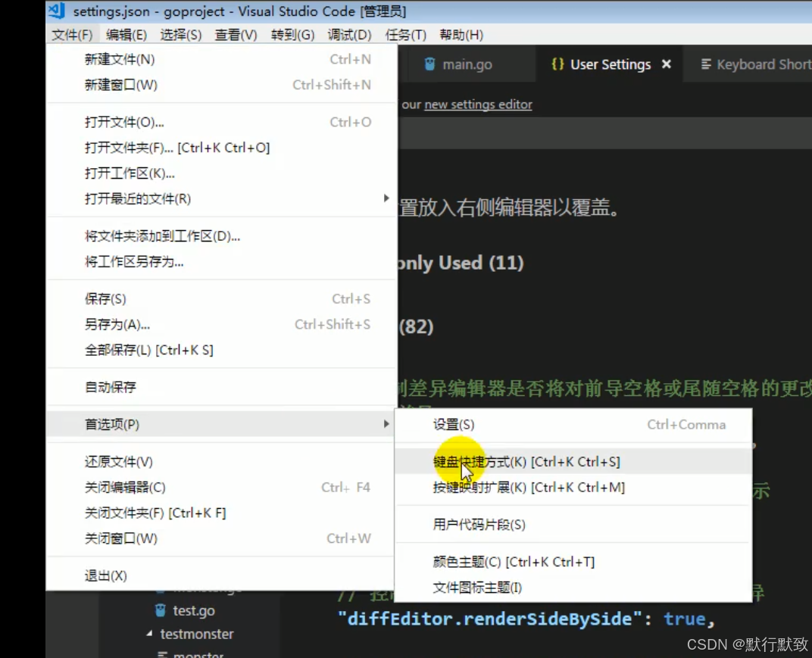Screen dimensions: 812x658
Task: Follow the new settings editor link
Action: point(478,104)
